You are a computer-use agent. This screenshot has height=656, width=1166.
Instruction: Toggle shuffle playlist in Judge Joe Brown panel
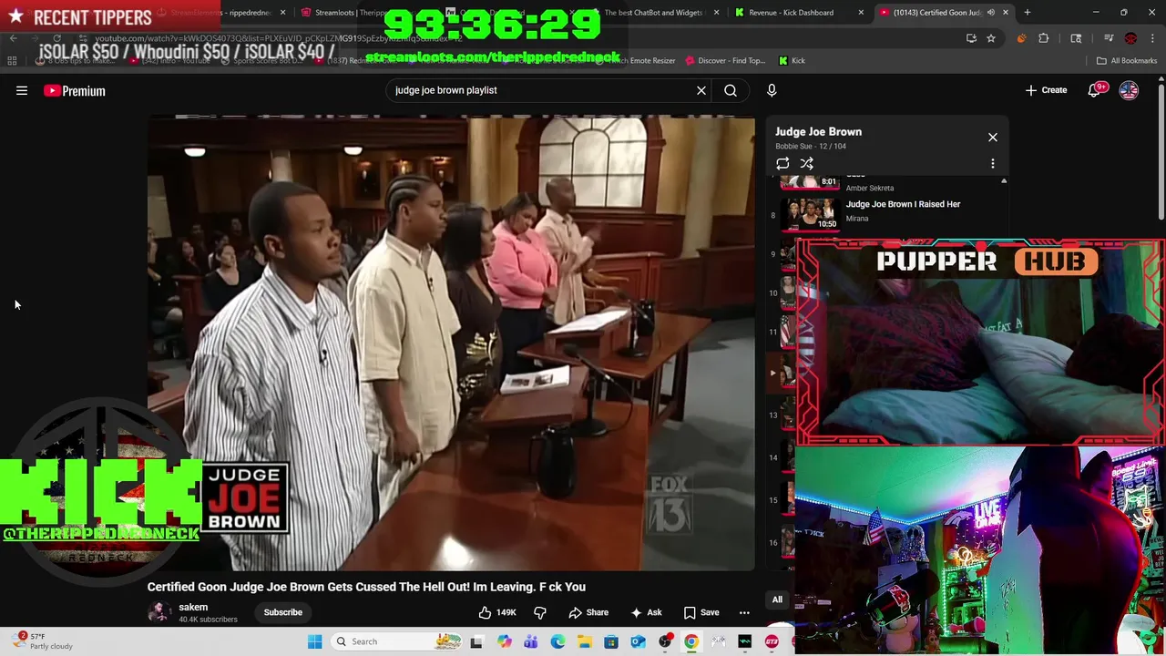806,163
